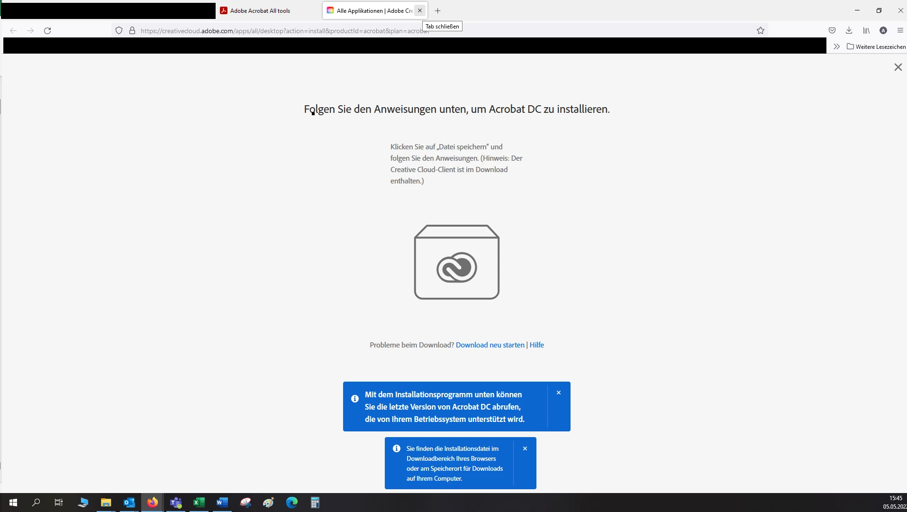Image resolution: width=907 pixels, height=512 pixels.
Task: Open the Firefox downloads panel
Action: [849, 30]
